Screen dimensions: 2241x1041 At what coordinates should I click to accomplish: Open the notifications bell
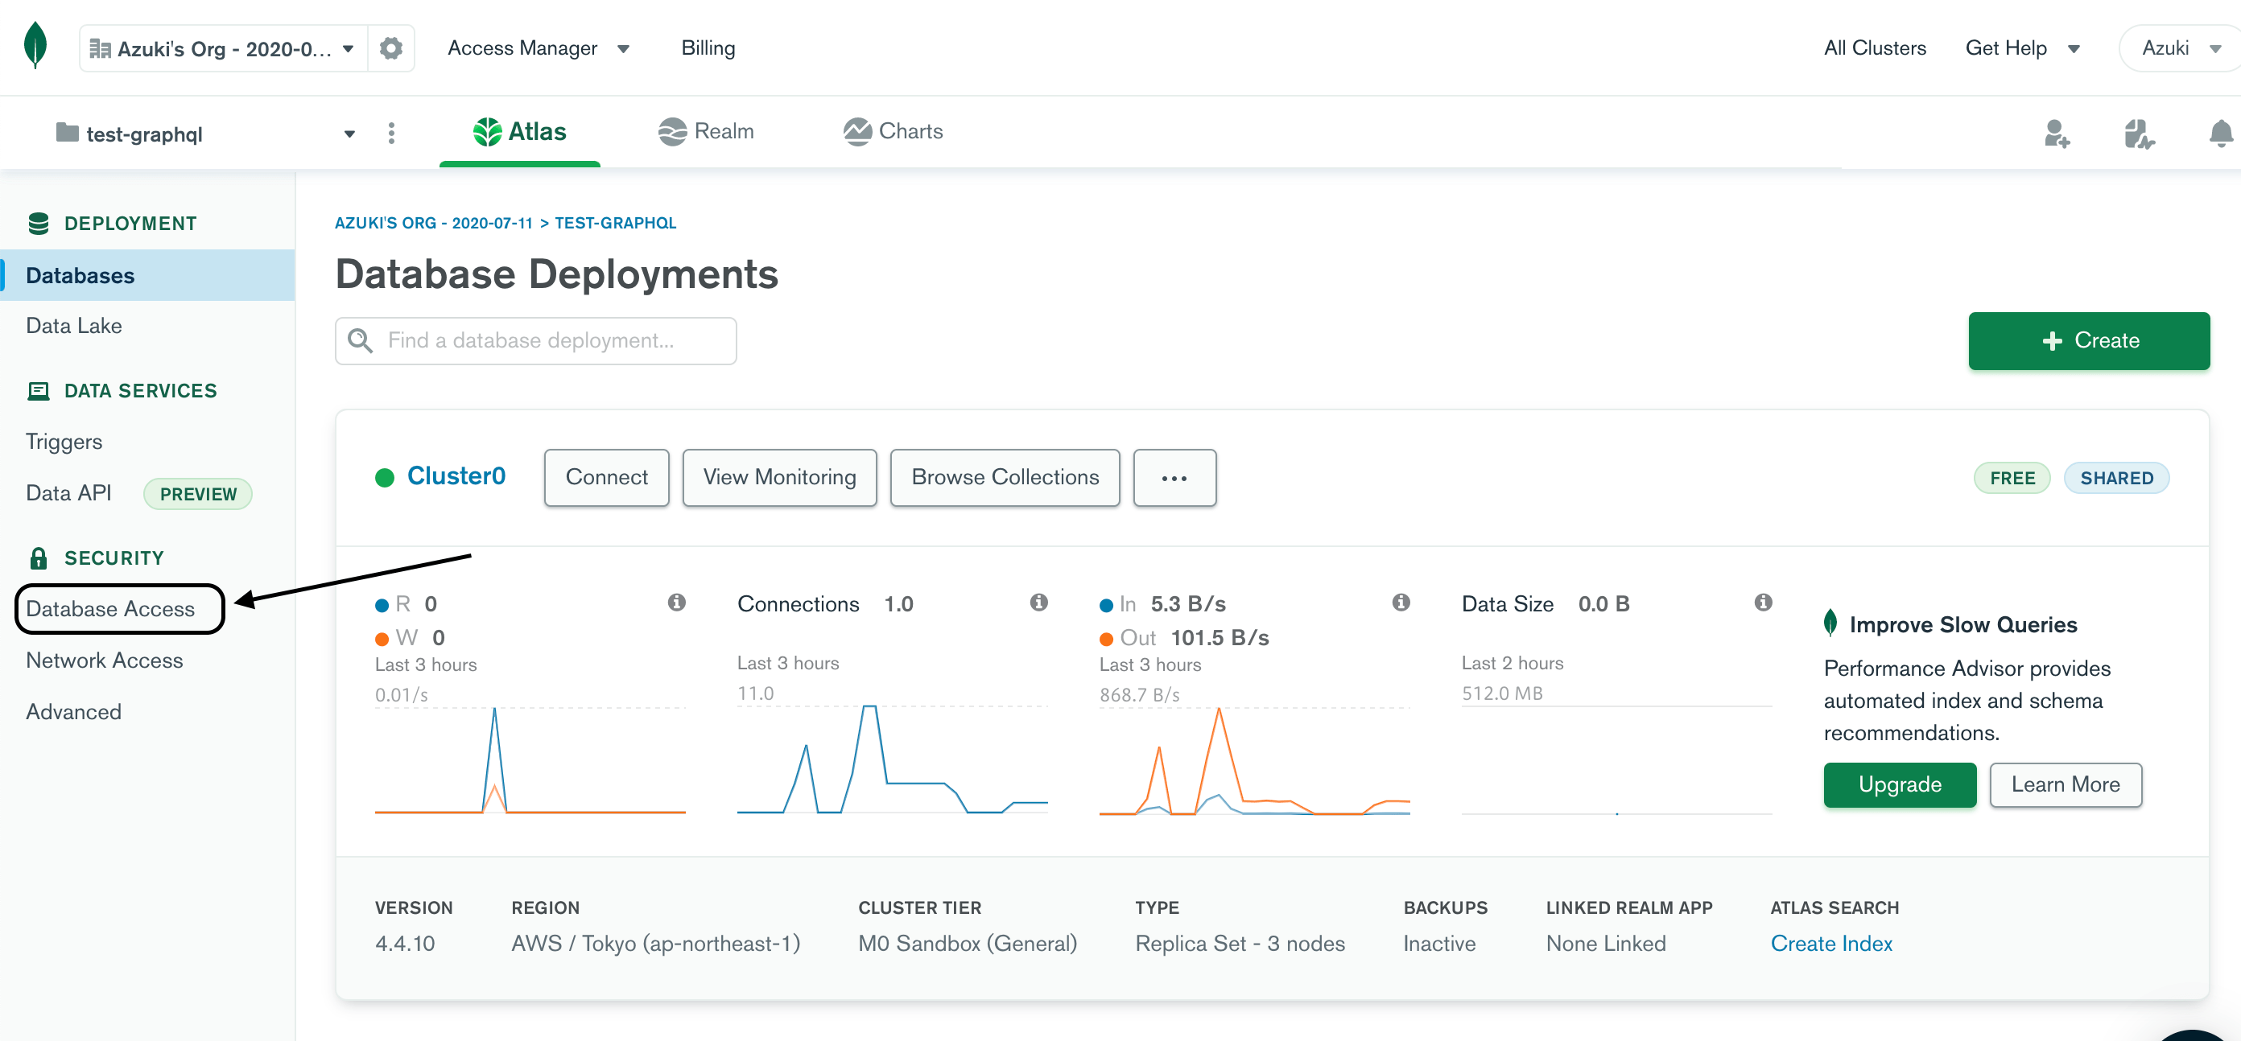tap(2221, 133)
